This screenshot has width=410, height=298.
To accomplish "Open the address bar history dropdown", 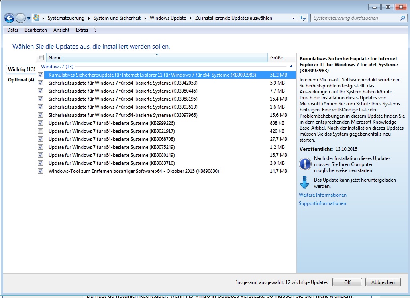I will click(294, 18).
